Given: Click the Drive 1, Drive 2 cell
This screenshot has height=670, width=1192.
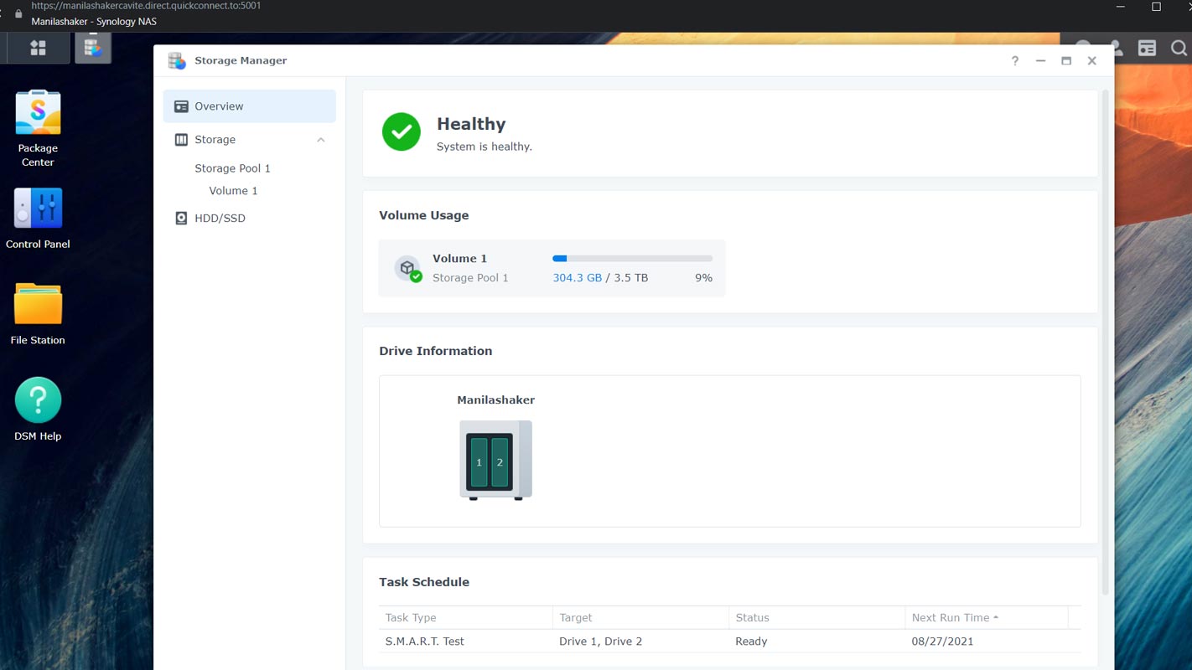Looking at the screenshot, I should click(600, 642).
